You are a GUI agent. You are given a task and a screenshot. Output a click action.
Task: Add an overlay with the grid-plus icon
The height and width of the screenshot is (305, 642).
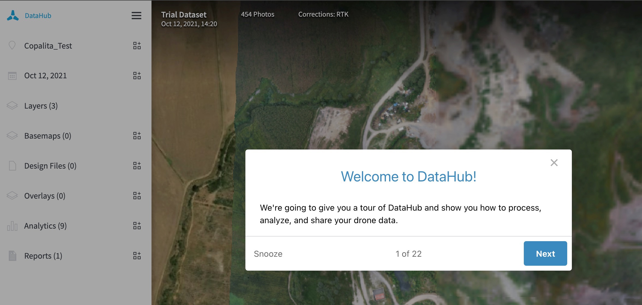tap(137, 196)
